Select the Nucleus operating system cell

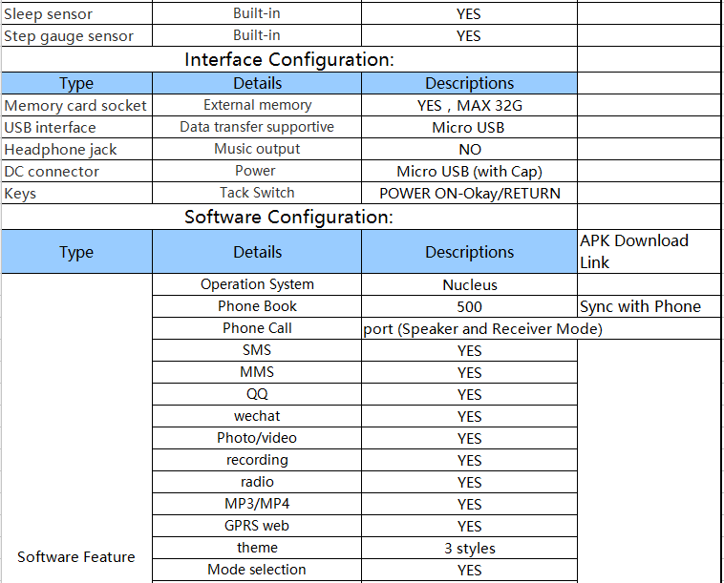(469, 284)
